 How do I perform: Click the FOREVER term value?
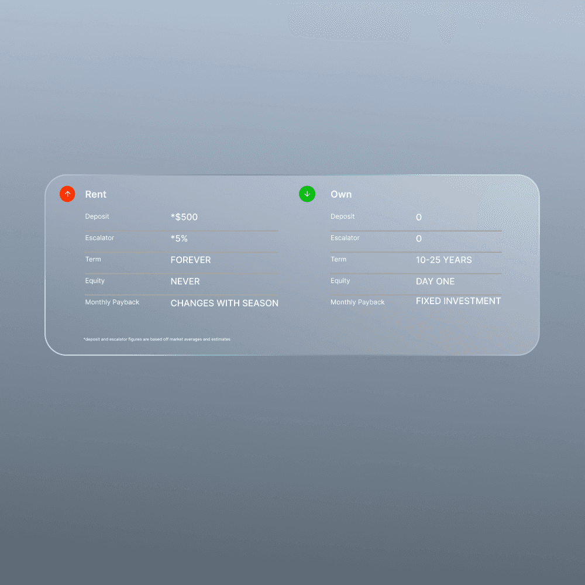point(191,260)
